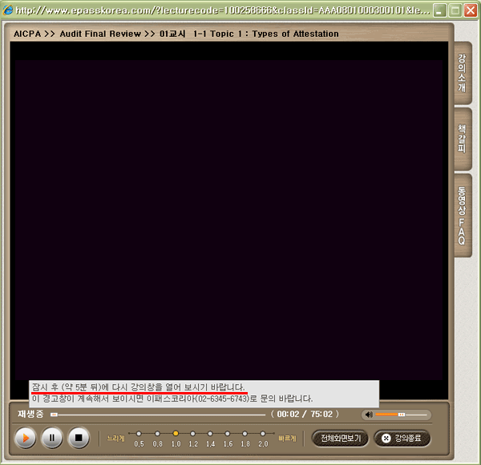This screenshot has width=481, height=465.
Task: Open the 책갈피 bookmark tab
Action: tap(462, 139)
